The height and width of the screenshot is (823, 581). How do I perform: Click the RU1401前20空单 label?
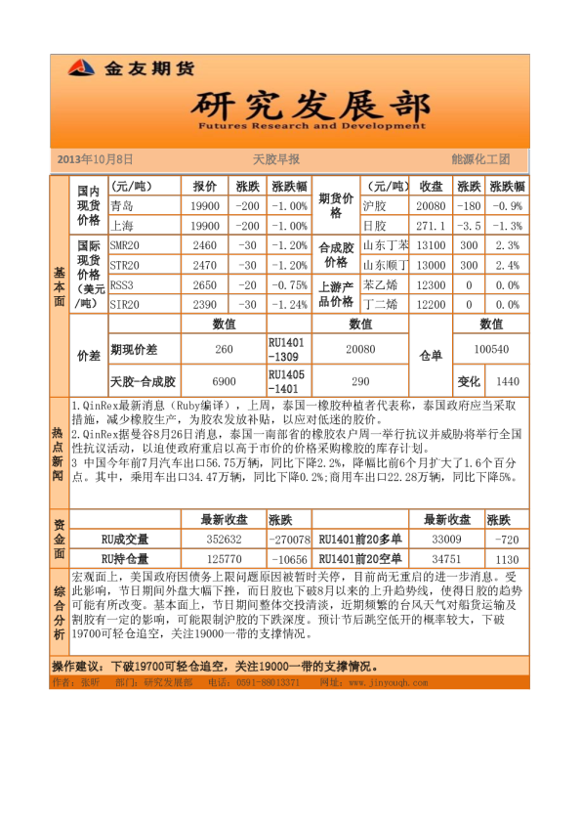click(360, 559)
